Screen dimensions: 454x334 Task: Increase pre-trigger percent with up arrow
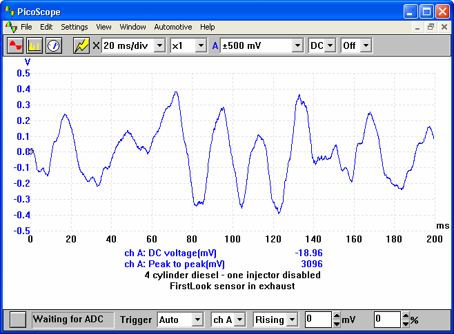[x=406, y=316]
